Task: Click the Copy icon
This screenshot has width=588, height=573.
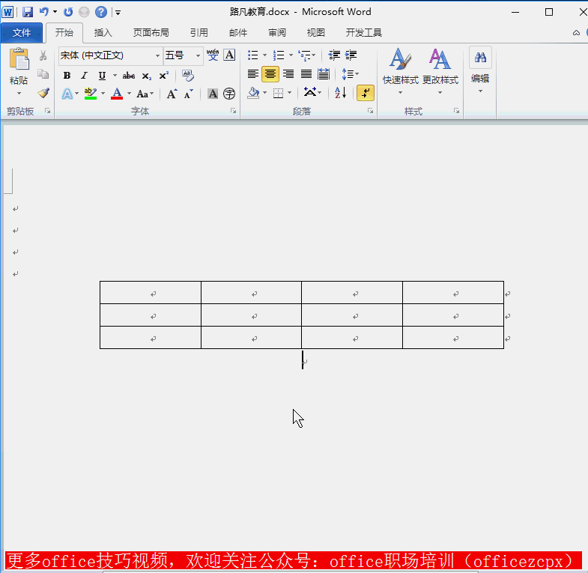Action: 43,74
